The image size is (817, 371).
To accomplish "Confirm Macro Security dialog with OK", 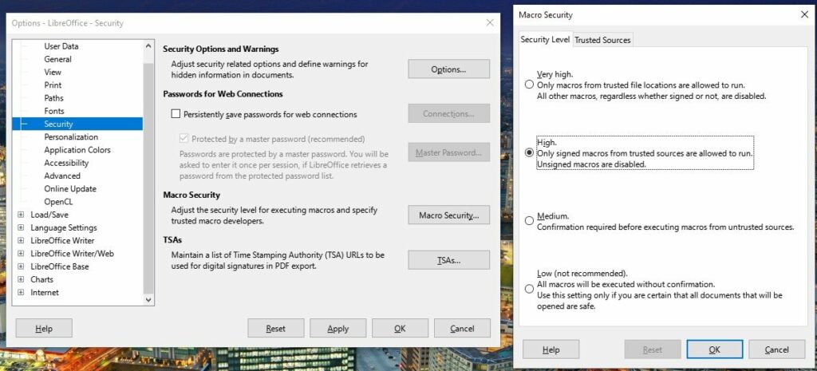I will (x=714, y=349).
